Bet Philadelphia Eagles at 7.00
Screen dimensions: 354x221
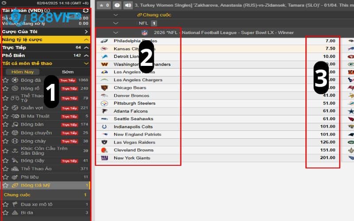330,41
